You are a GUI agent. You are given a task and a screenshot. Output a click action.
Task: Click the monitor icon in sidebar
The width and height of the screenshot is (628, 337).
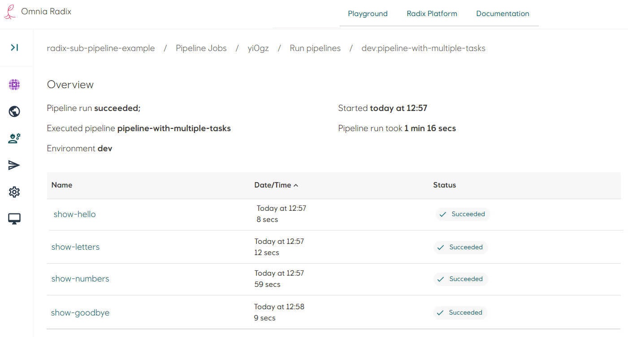[x=14, y=219]
